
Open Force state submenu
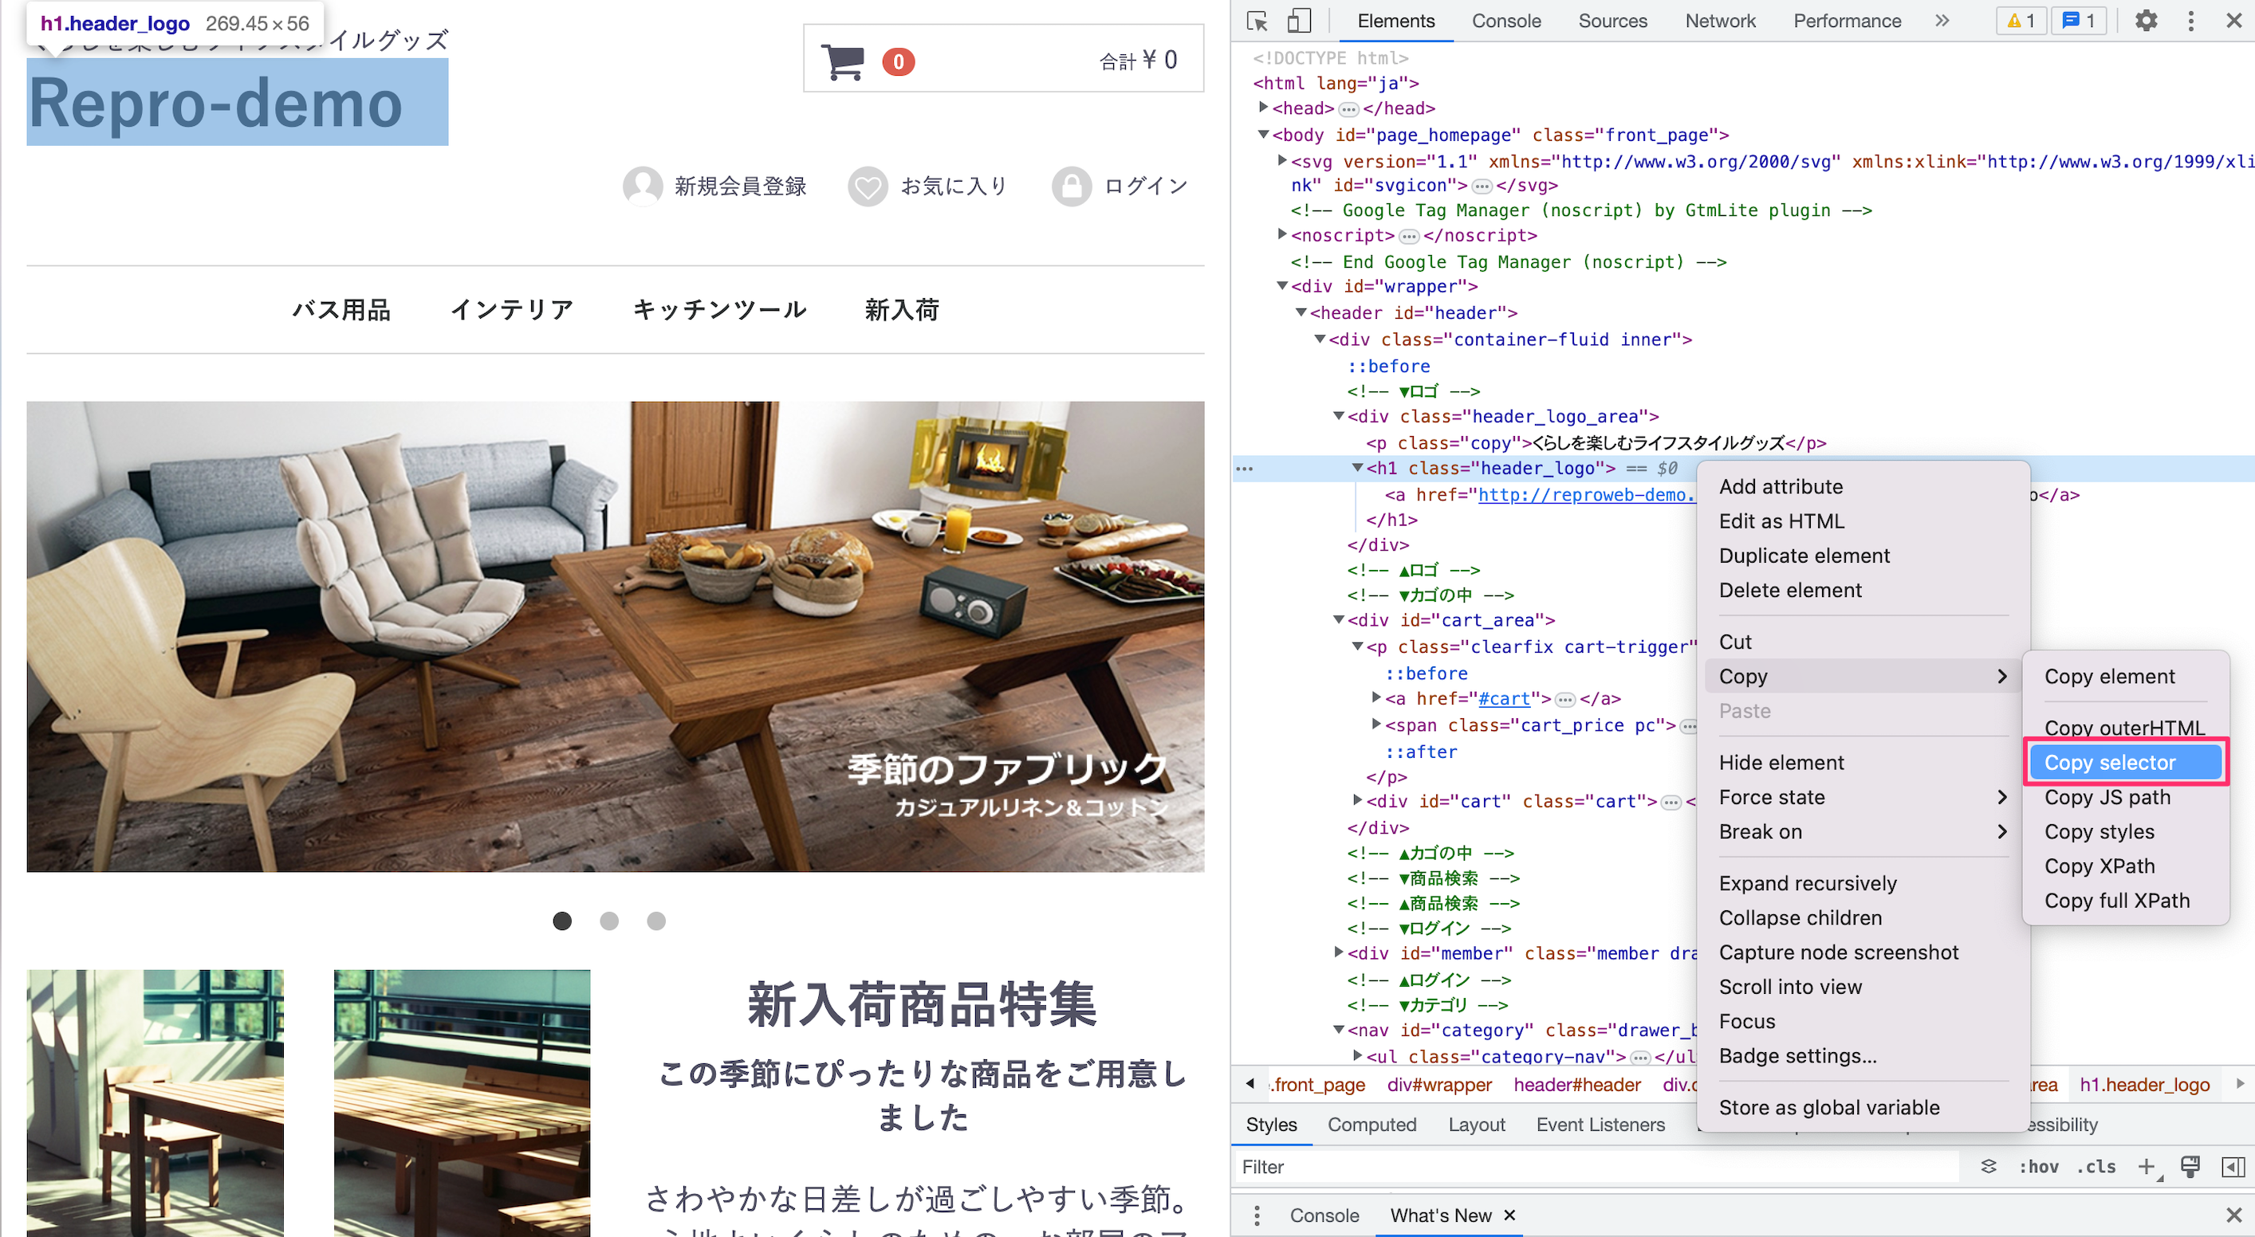tap(1862, 796)
